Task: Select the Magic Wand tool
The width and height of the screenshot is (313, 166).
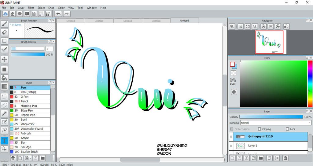Action: click(x=4, y=113)
